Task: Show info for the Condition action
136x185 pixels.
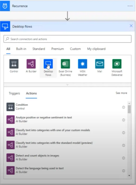Action: coord(124,107)
